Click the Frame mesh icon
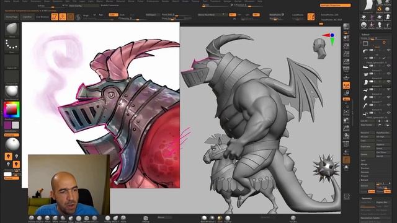Screen dimensions: 397x223 (346, 113)
